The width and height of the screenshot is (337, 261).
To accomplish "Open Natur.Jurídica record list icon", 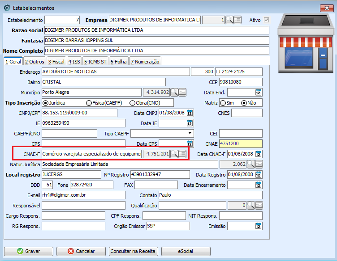I will click(259, 164).
